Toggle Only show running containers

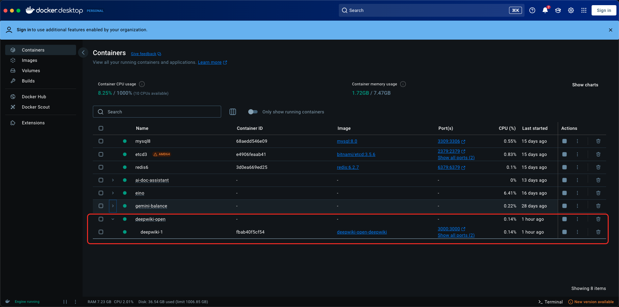[x=253, y=112]
